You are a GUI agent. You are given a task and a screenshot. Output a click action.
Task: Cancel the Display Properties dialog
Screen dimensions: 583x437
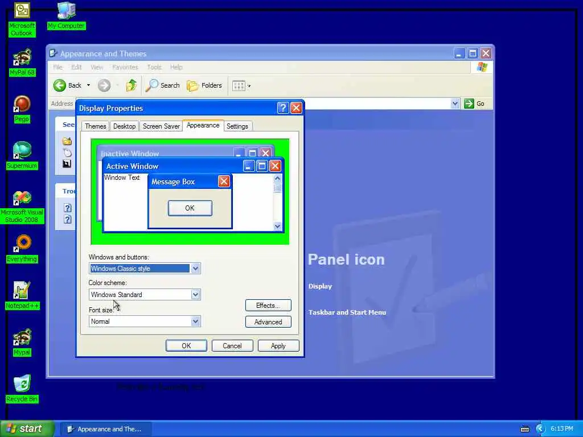coord(232,345)
